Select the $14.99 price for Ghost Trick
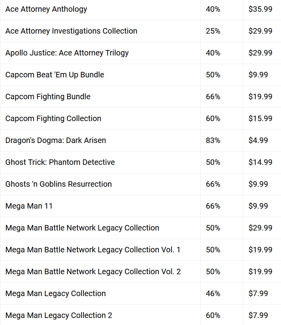The width and height of the screenshot is (281, 325). [260, 162]
